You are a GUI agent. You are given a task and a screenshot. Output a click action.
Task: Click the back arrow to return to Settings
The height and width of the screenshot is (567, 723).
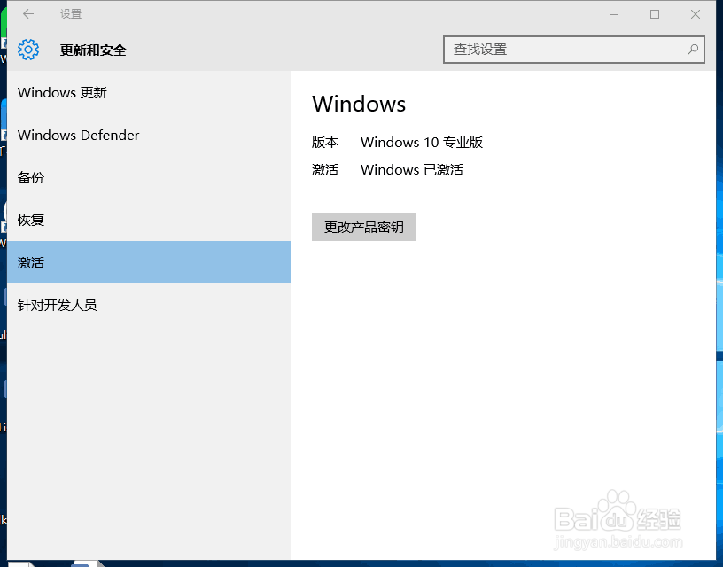27,14
